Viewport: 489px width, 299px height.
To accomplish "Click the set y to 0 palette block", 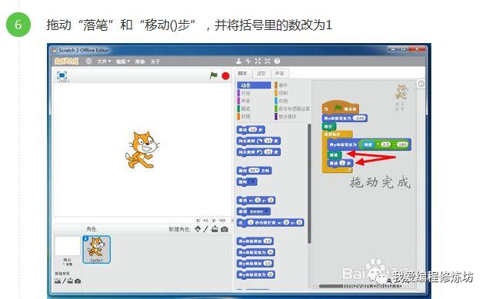I will pos(256,274).
